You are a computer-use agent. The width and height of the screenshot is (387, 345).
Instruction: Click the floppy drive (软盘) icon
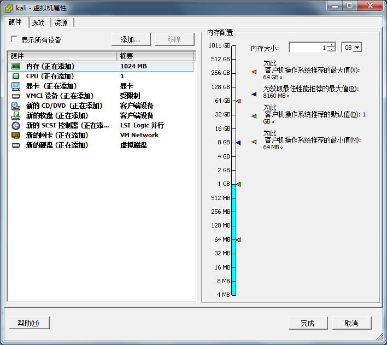(16, 115)
